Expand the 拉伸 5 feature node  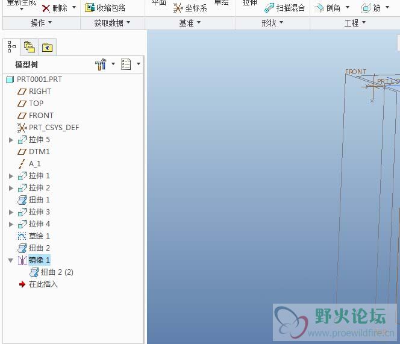pos(11,140)
